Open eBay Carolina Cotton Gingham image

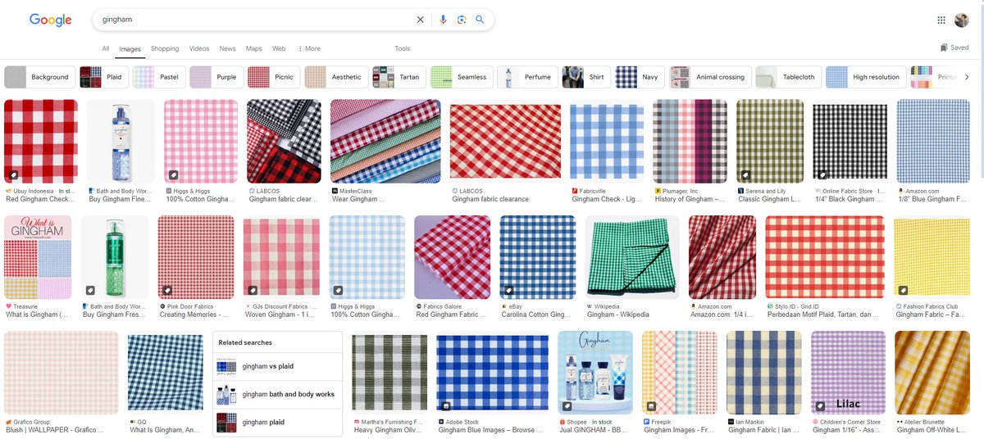537,257
